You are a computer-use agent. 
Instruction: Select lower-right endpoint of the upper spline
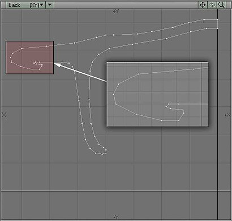(218, 28)
